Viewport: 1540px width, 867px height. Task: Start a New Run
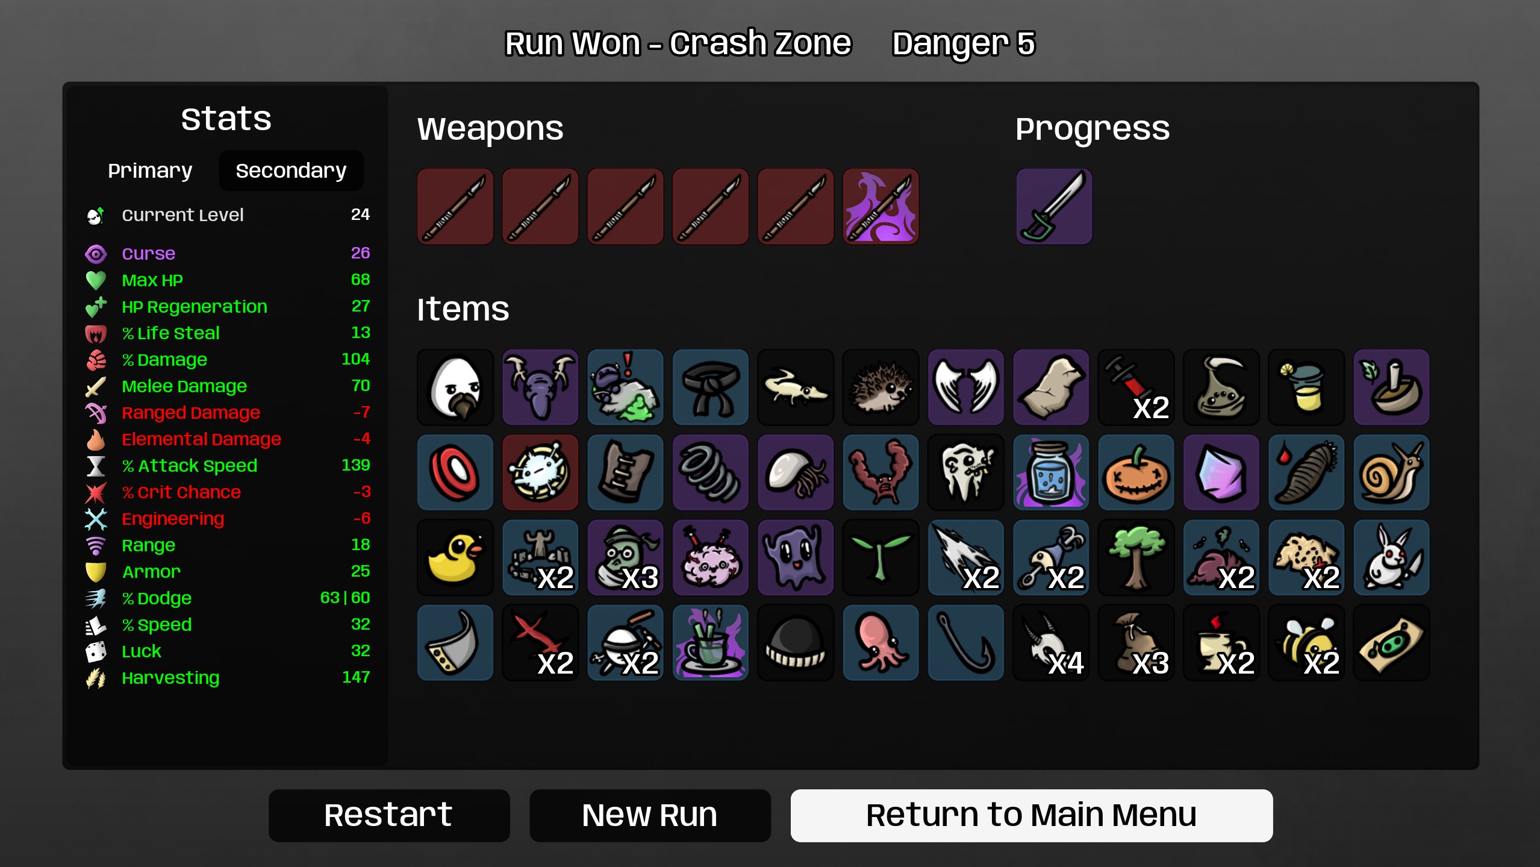(650, 815)
